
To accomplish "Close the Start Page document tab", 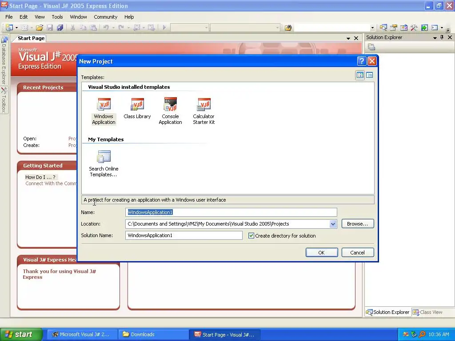I will click(356, 38).
